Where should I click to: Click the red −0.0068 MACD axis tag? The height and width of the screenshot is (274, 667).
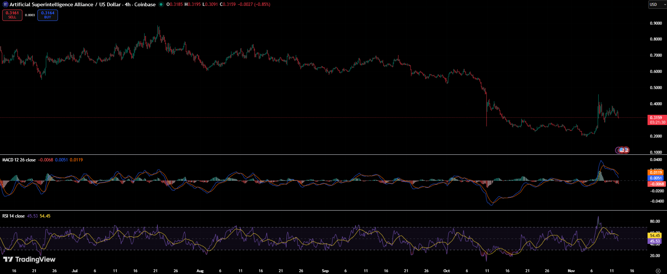click(x=656, y=184)
